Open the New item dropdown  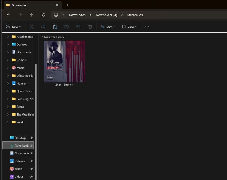(14, 27)
